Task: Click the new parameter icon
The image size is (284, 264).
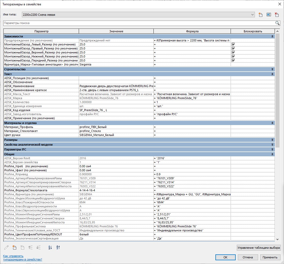Action: pos(14,248)
